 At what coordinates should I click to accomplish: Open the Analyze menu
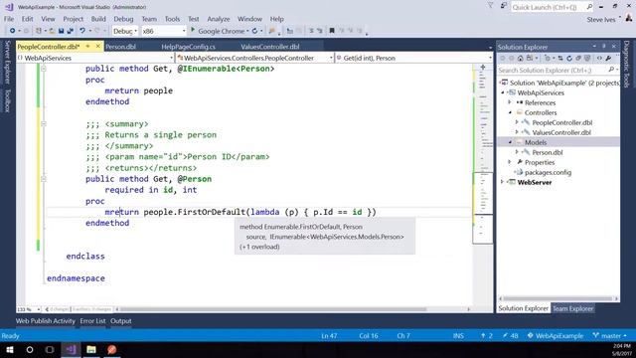[x=219, y=19]
